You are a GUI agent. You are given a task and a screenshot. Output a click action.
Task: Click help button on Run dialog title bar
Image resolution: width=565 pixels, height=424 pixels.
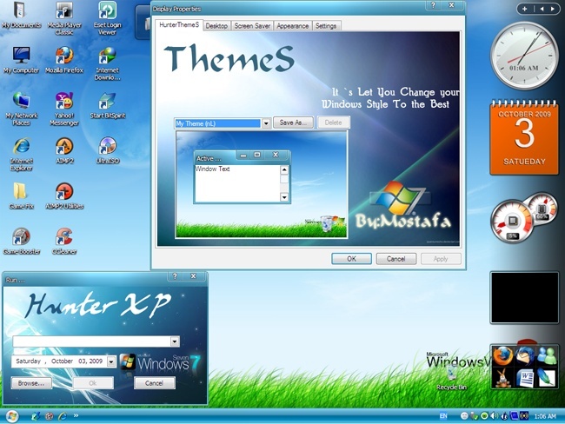[x=175, y=276]
